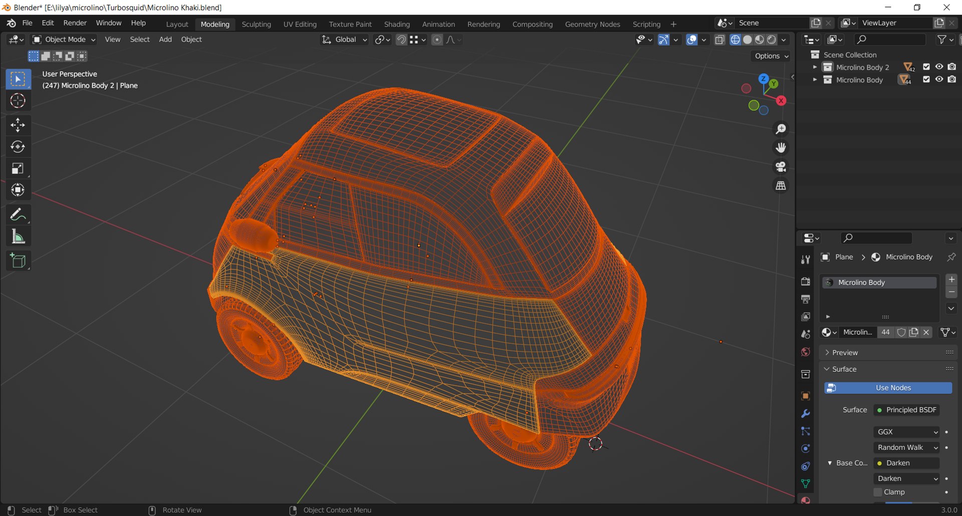The width and height of the screenshot is (962, 516).
Task: Open the Render menu
Action: click(x=75, y=23)
